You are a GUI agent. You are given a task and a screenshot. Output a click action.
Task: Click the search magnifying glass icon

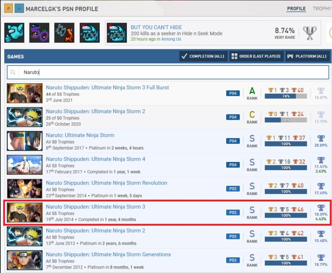pyautogui.click(x=13, y=72)
